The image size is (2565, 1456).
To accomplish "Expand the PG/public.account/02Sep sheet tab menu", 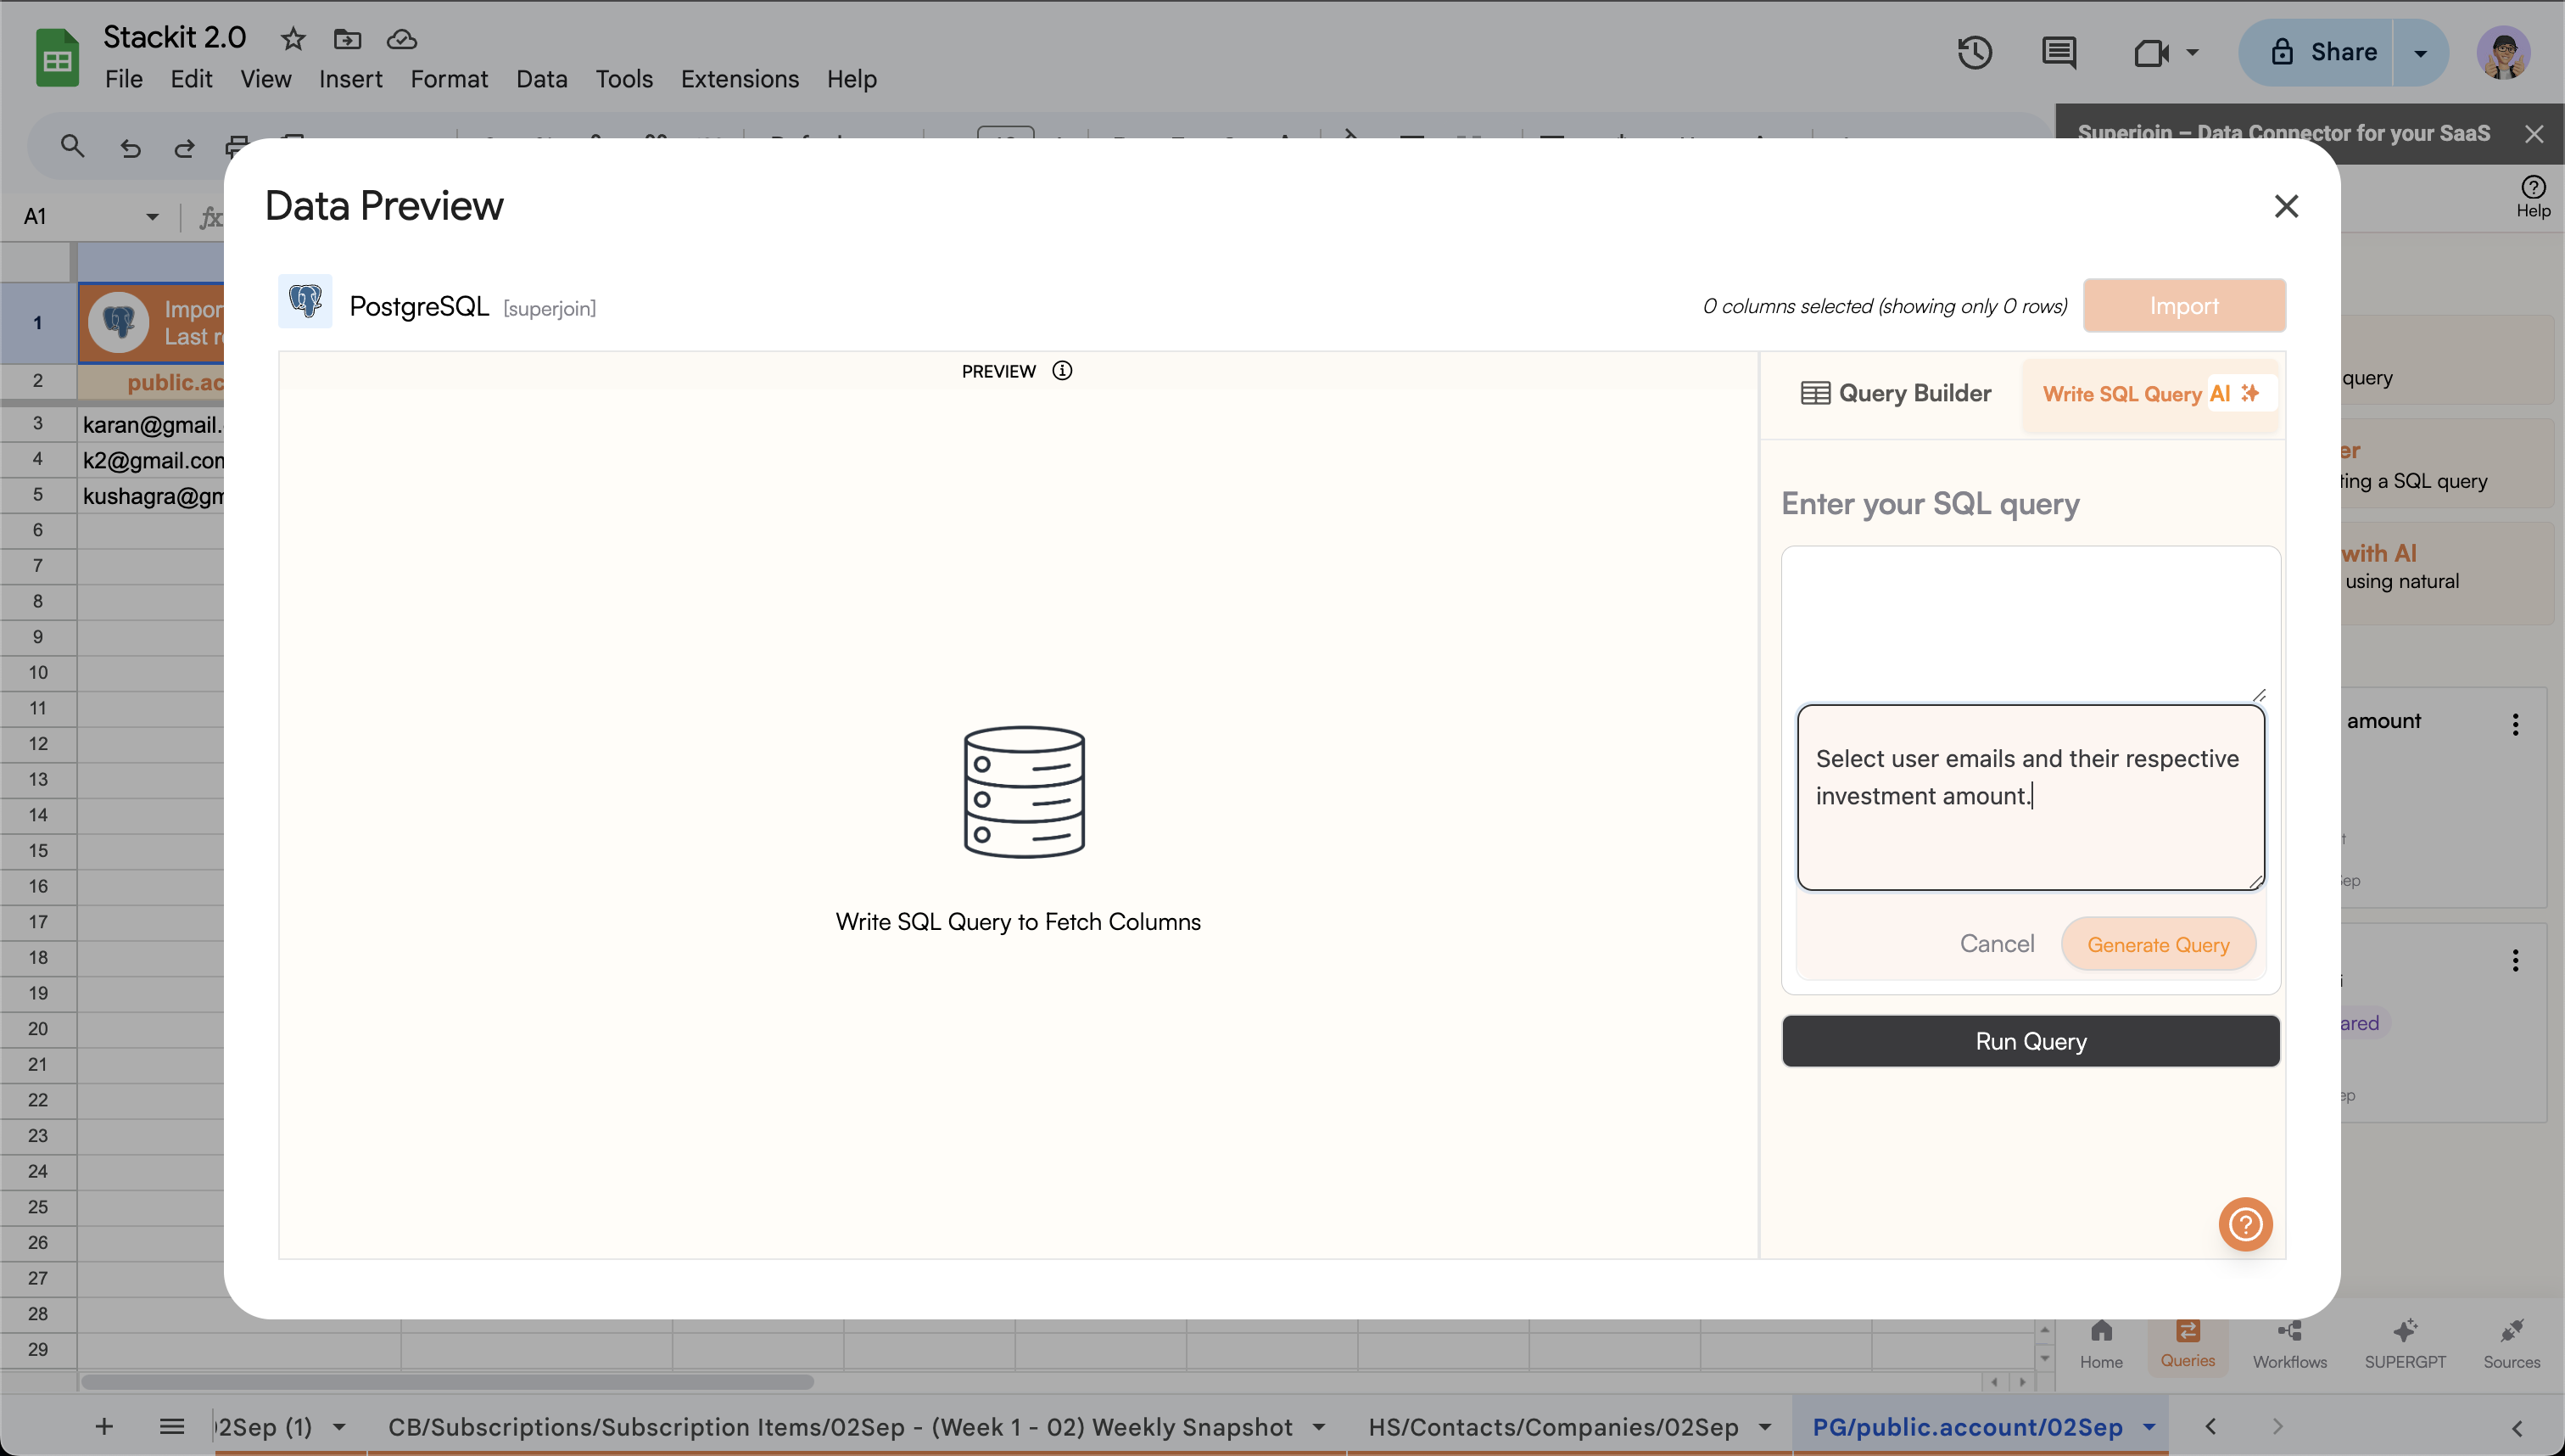I will click(2149, 1427).
